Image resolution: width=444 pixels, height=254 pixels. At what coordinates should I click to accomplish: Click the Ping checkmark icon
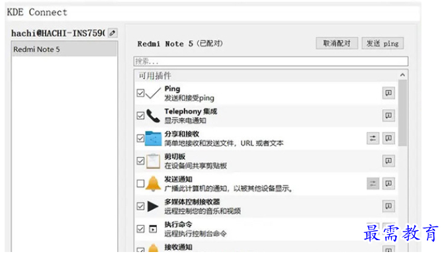point(154,93)
